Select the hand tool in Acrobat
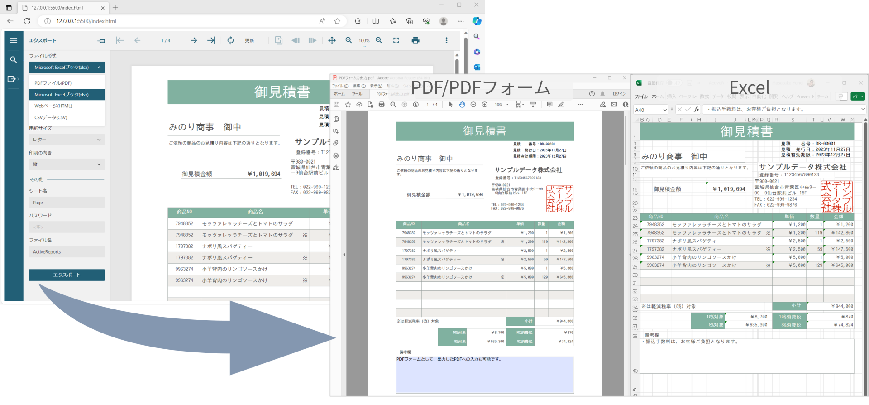The height and width of the screenshot is (405, 869). [462, 105]
